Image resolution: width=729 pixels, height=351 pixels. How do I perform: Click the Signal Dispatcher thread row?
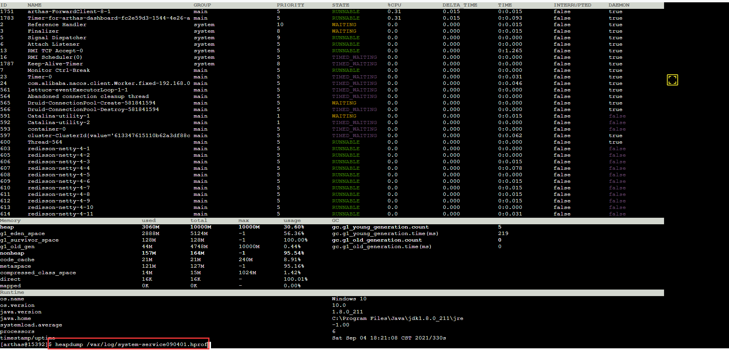coord(332,38)
